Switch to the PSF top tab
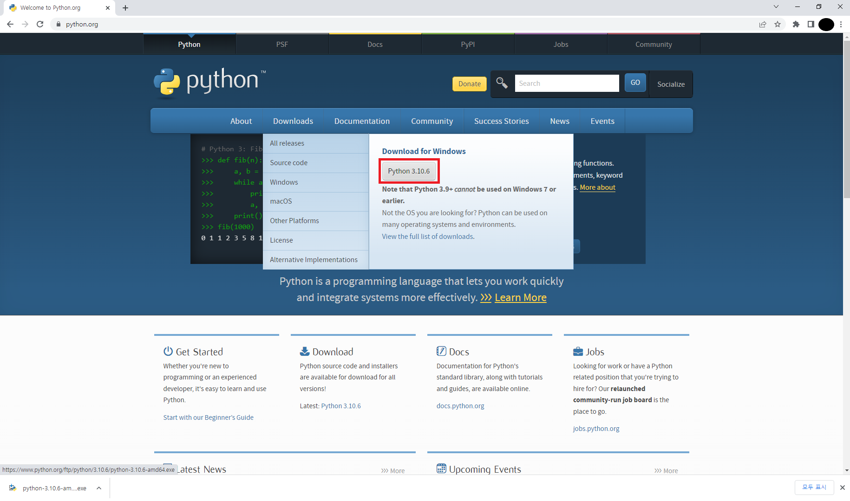850x501 pixels. tap(282, 45)
